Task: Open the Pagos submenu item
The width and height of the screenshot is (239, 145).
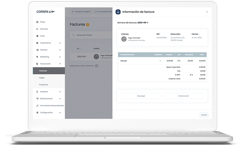Action: 42,78
